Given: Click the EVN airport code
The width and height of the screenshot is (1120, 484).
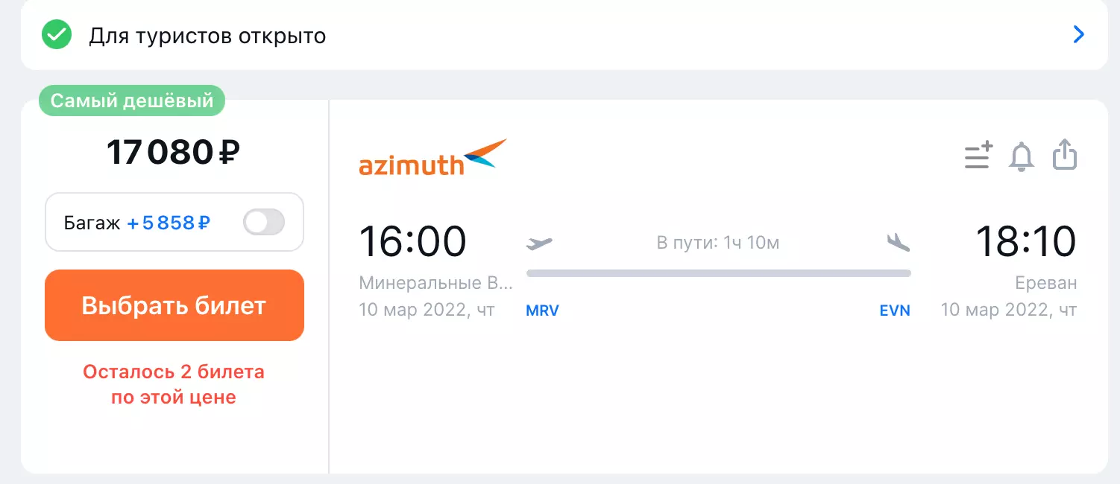Looking at the screenshot, I should (x=895, y=311).
